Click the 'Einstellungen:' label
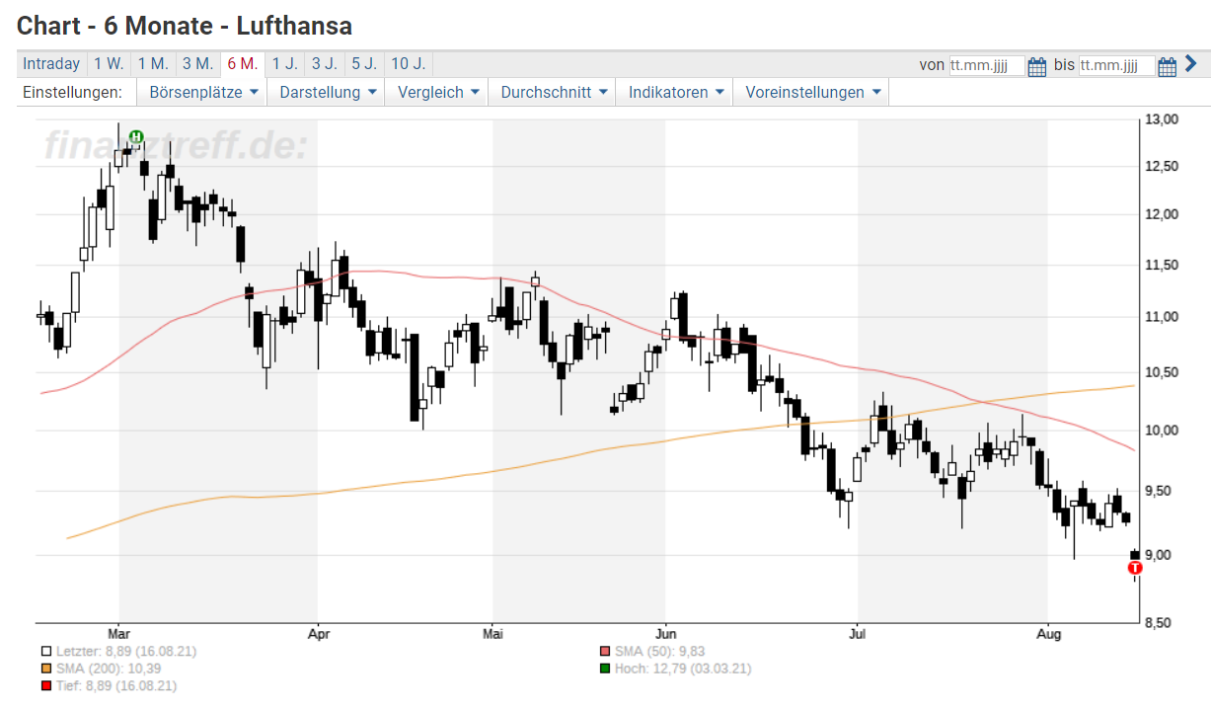This screenshot has width=1211, height=710. (72, 92)
